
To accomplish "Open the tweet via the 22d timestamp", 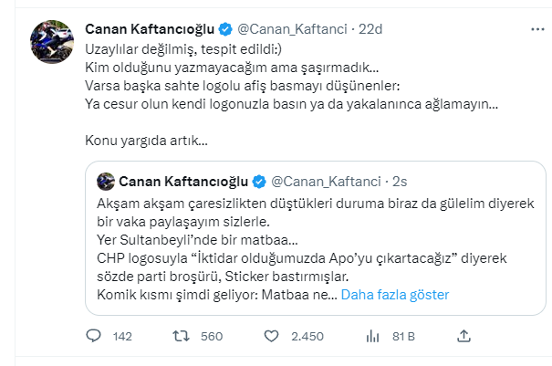I will pos(370,30).
